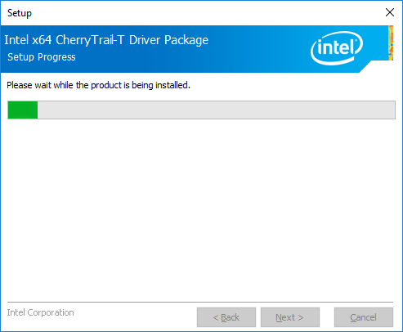Image resolution: width=403 pixels, height=332 pixels.
Task: Click the horizontal separator line above the footer
Action: (x=200, y=302)
